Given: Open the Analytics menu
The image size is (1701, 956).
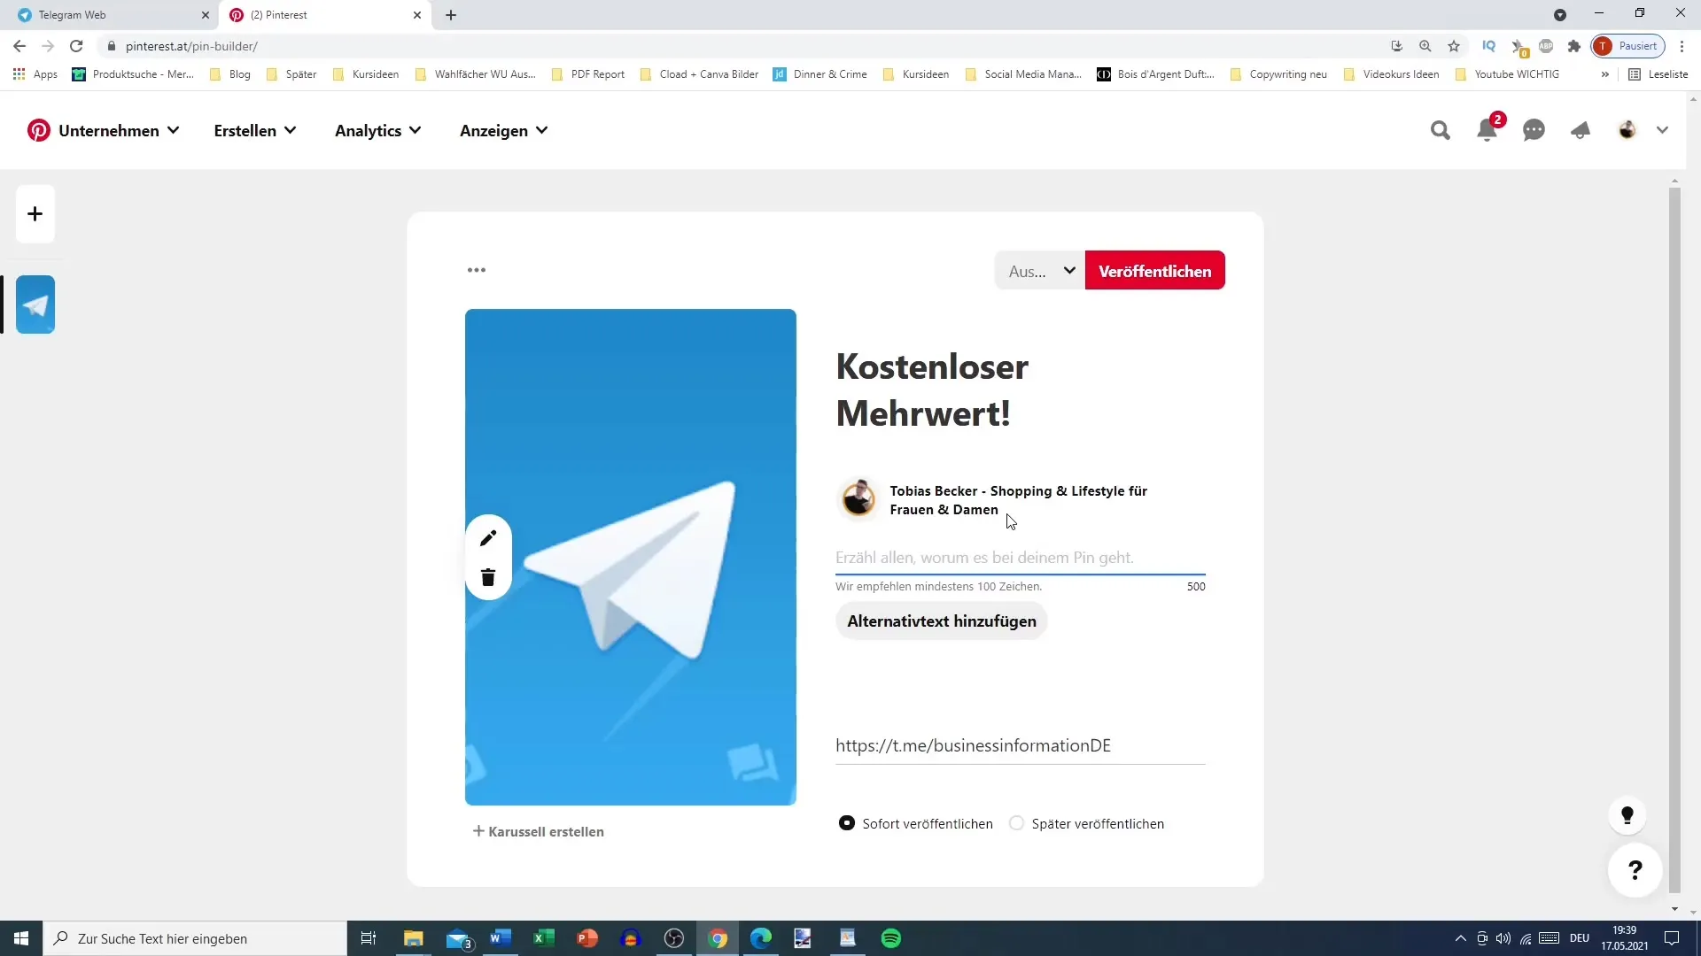Looking at the screenshot, I should point(368,129).
